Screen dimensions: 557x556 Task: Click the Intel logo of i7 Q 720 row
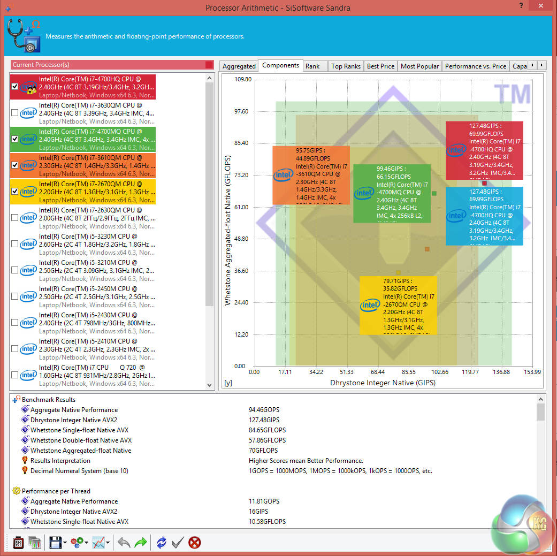(x=28, y=375)
